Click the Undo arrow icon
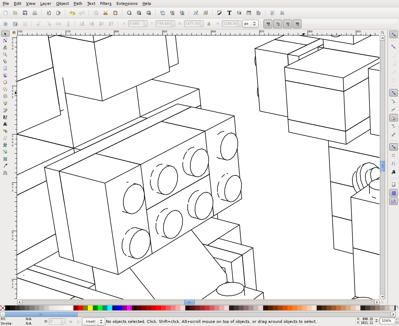The image size is (399, 326). (72, 13)
